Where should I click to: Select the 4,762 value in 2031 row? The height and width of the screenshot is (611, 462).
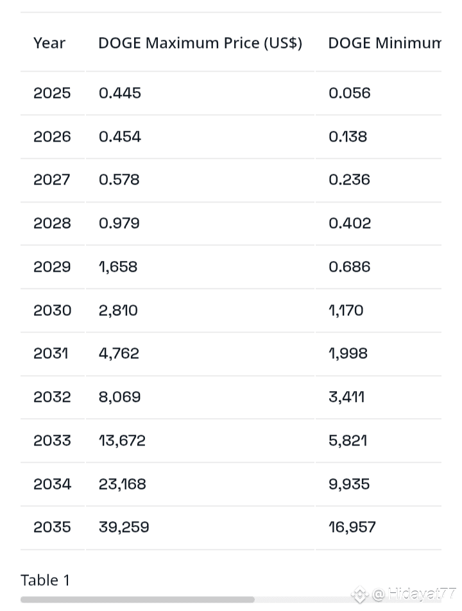tap(119, 353)
